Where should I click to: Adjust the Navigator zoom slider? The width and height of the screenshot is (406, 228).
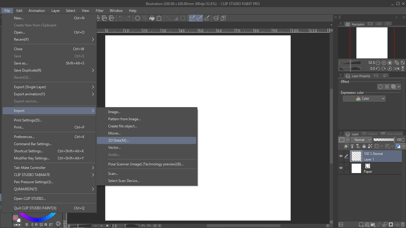(350, 62)
